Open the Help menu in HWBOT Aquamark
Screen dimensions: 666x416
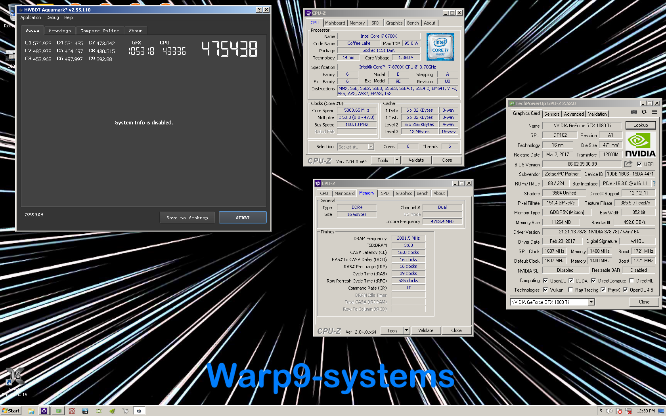pyautogui.click(x=69, y=17)
